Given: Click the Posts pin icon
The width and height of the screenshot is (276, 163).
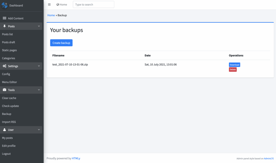Looking at the screenshot, I should (4, 26).
